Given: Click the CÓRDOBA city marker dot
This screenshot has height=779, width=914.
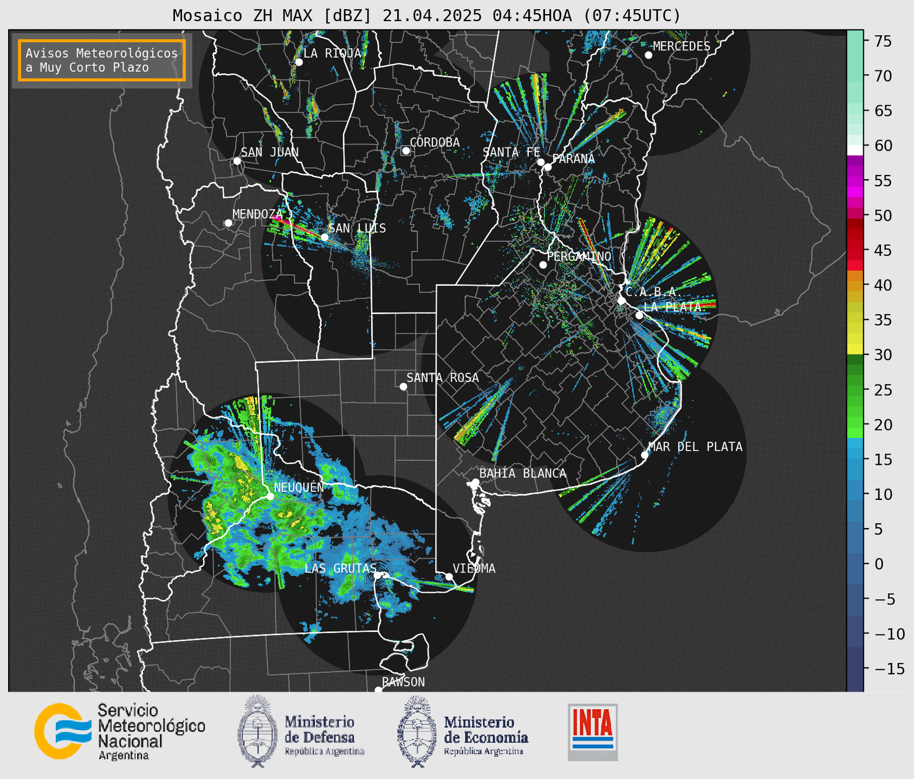Looking at the screenshot, I should point(406,151).
